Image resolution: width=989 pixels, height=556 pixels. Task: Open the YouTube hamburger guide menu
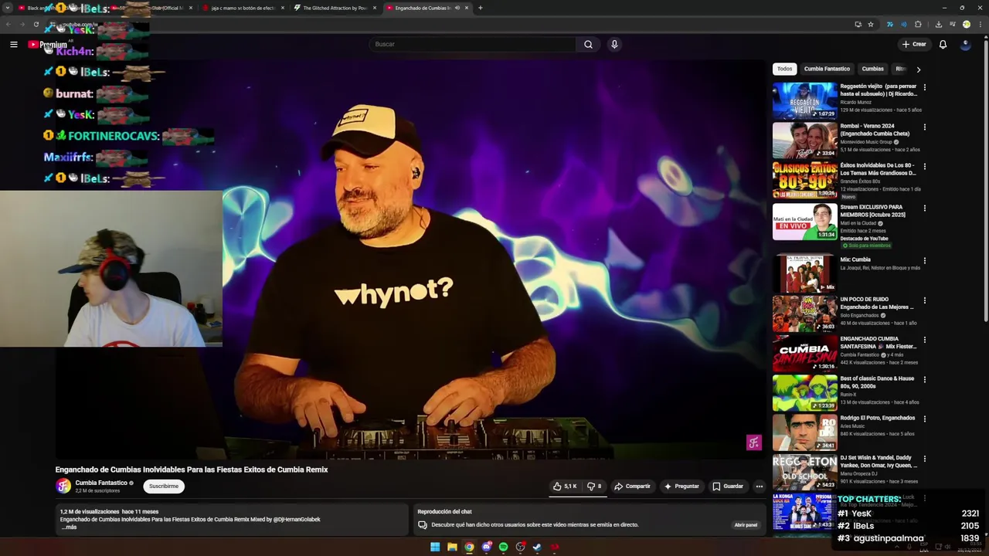pyautogui.click(x=13, y=44)
